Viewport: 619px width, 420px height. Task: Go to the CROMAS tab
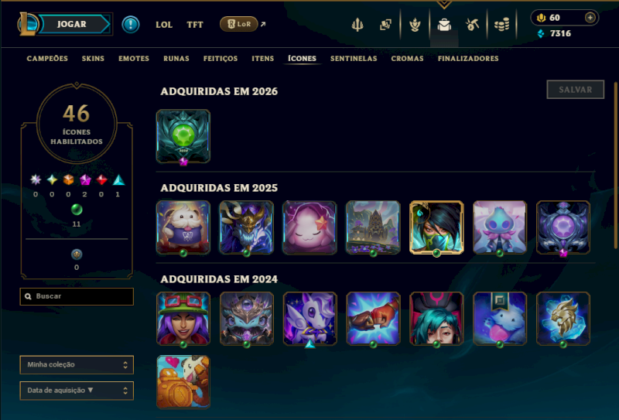pos(408,59)
